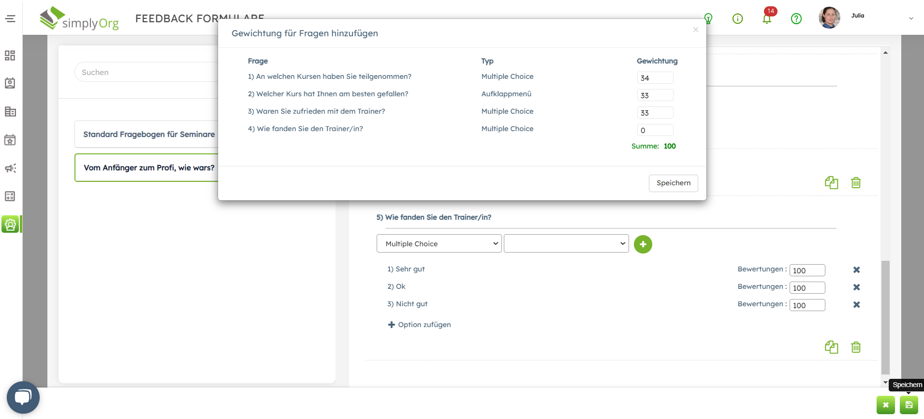This screenshot has height=419, width=924.
Task: Click weighting field for question 1
Action: (655, 78)
